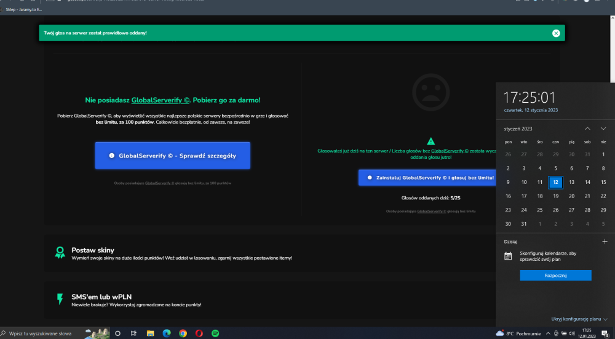This screenshot has height=339, width=615.
Task: Launch Opera browser from taskbar
Action: [199, 333]
